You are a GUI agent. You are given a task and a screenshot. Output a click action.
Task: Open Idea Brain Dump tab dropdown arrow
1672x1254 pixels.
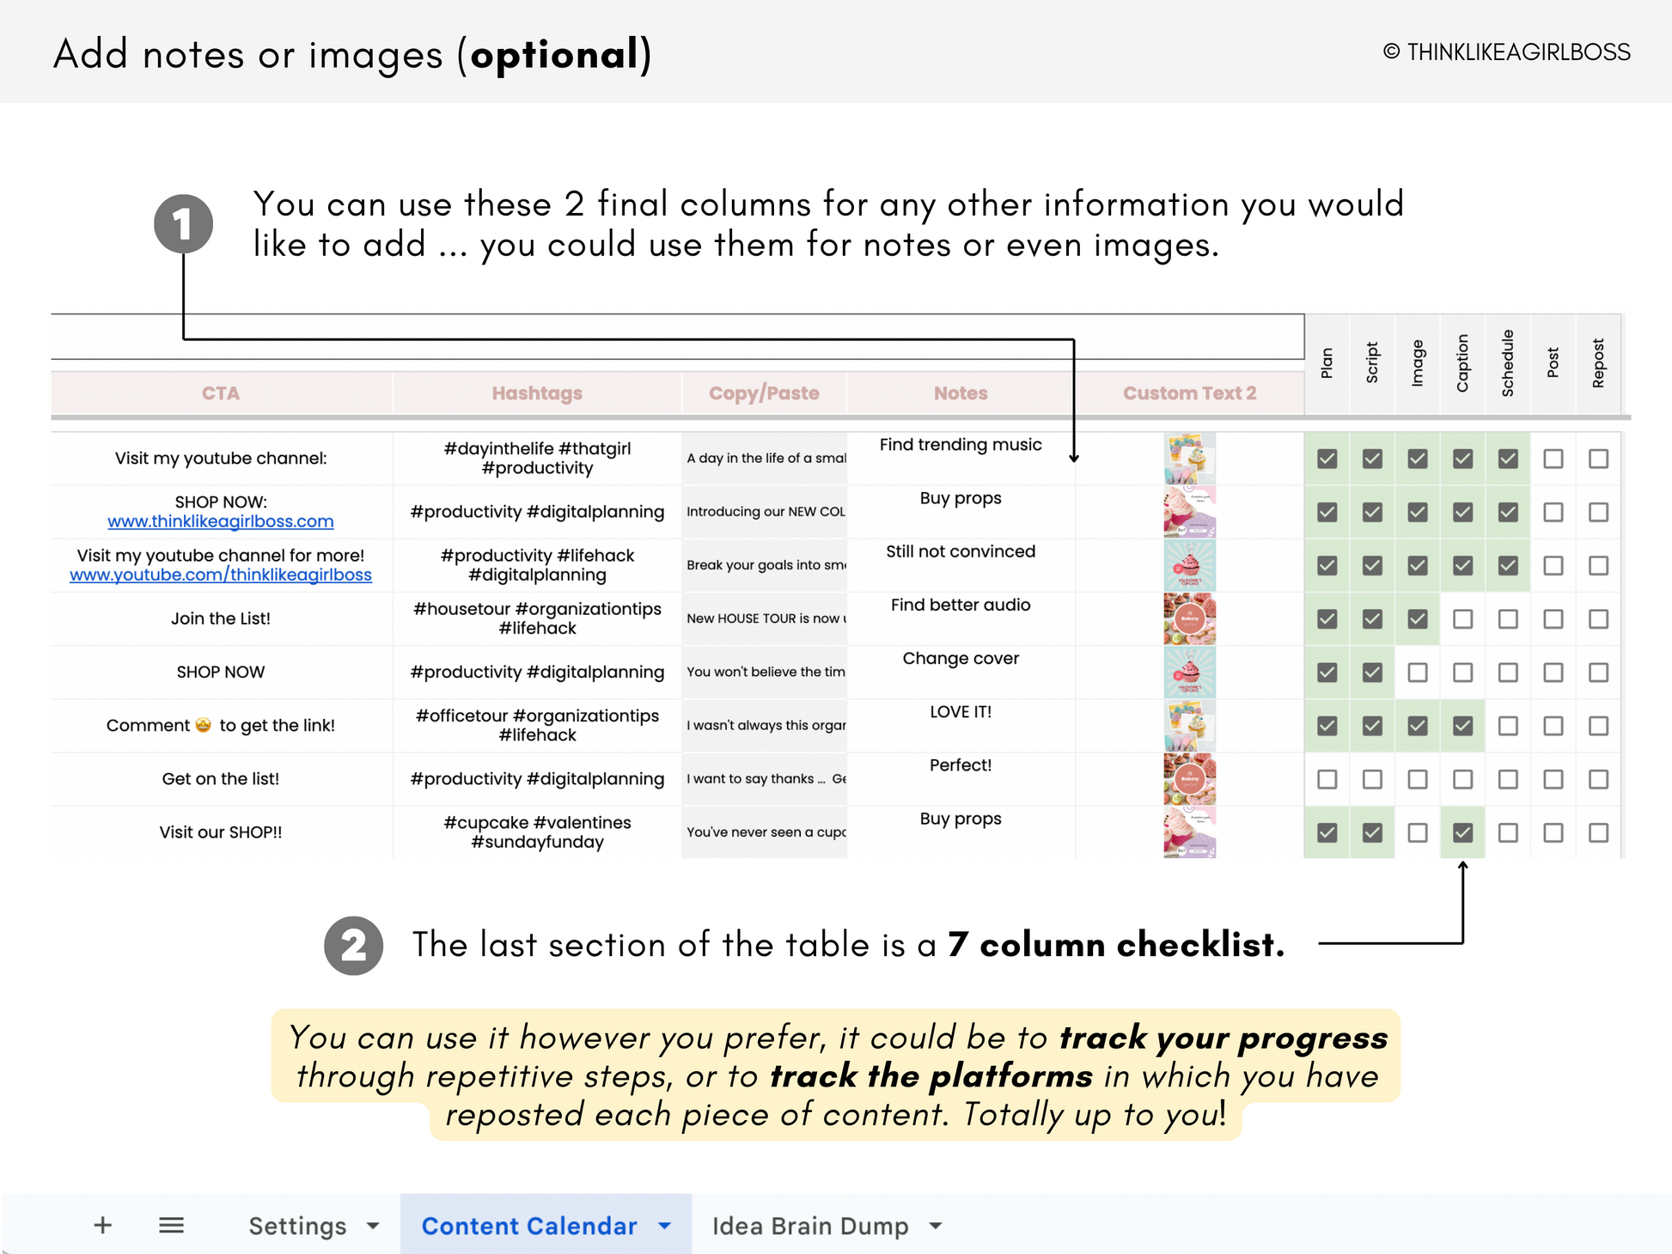point(936,1226)
